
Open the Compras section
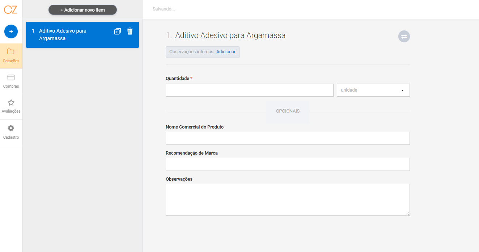(x=11, y=81)
